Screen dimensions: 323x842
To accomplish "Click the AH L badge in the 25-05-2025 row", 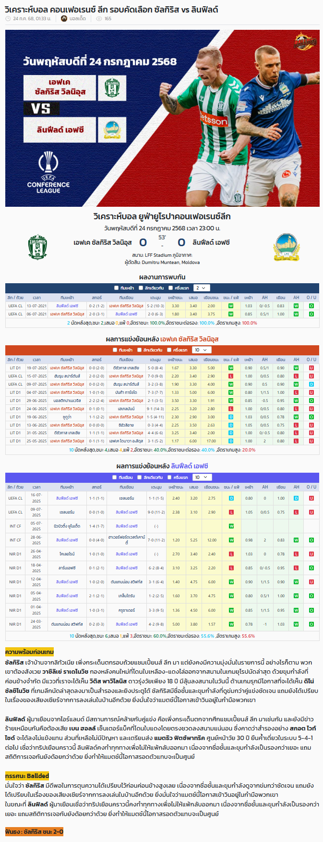I will coord(296,441).
